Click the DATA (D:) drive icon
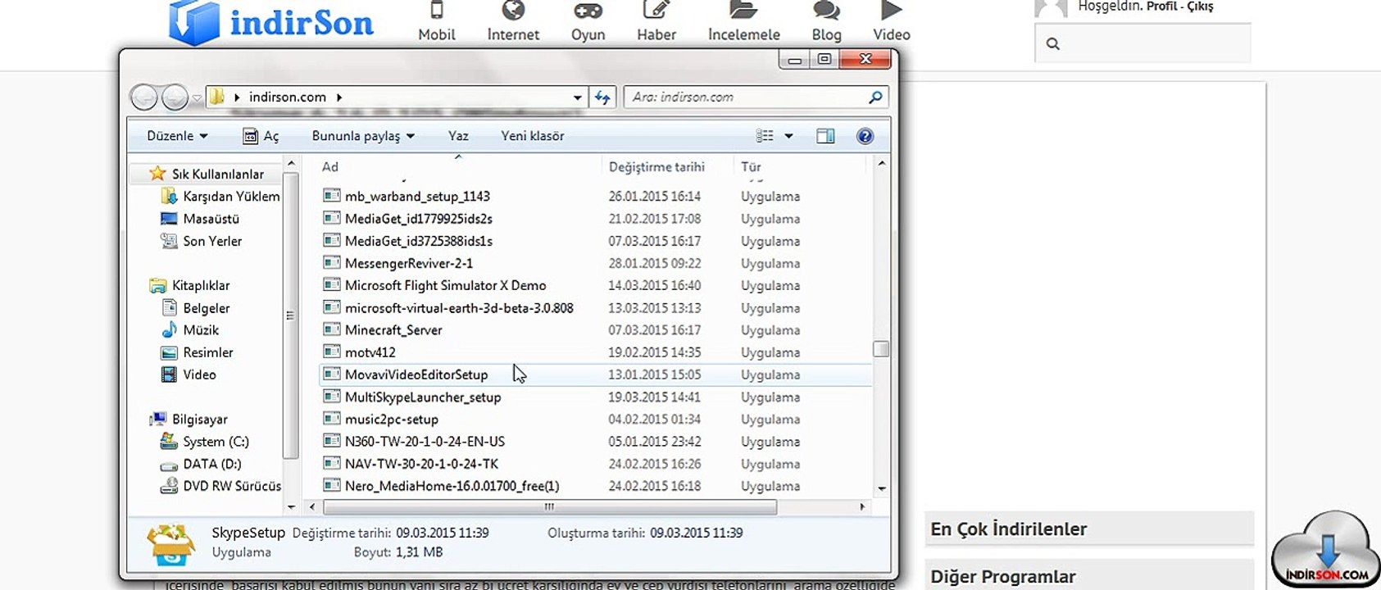This screenshot has width=1381, height=590. 169,465
